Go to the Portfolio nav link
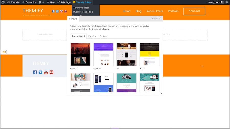This screenshot has height=129, width=230. (173, 11)
